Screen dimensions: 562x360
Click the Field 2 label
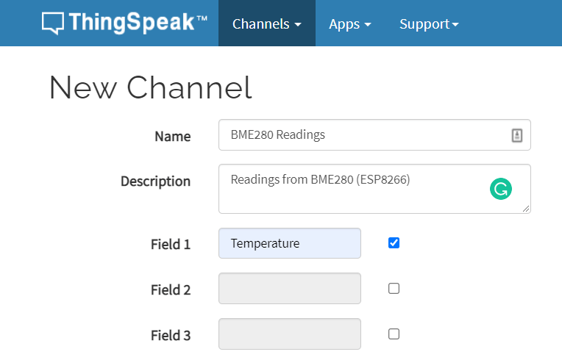pyautogui.click(x=171, y=290)
